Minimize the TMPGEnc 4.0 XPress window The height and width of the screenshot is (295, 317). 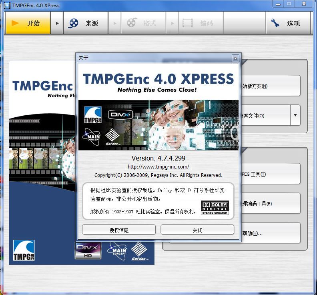tap(278, 4)
